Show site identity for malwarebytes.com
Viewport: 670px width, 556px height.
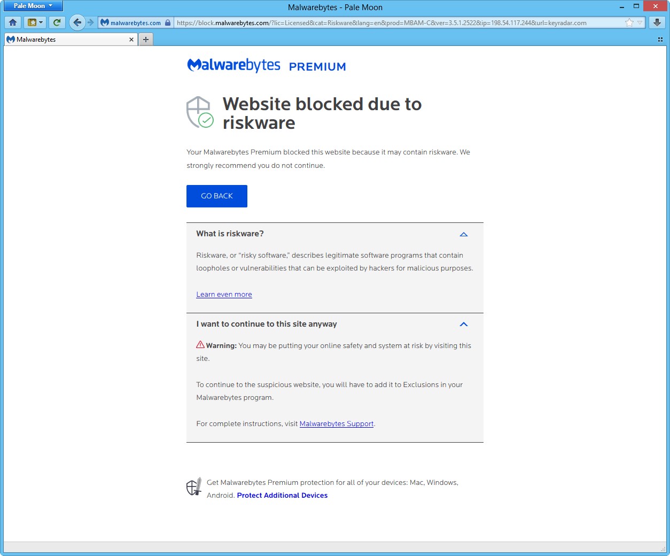[136, 22]
